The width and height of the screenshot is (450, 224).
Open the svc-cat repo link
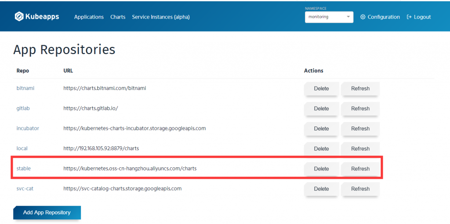tap(25, 189)
